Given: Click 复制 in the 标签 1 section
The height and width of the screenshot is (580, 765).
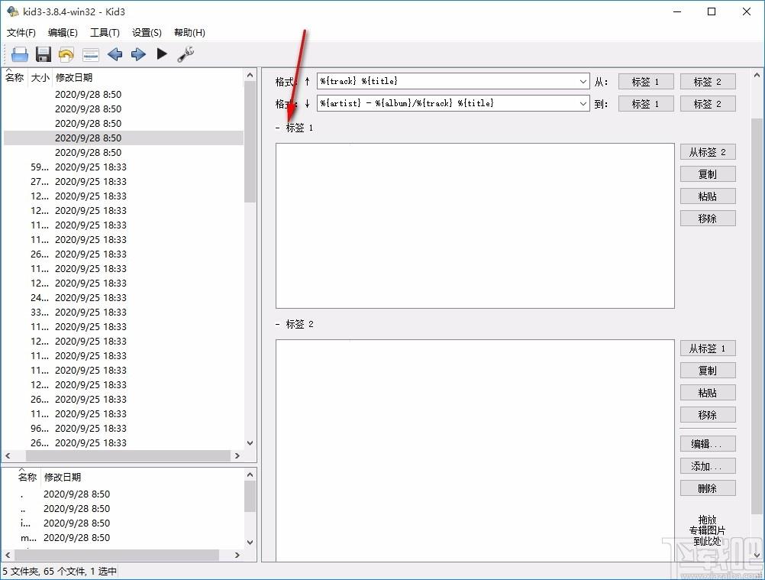Looking at the screenshot, I should pos(708,174).
